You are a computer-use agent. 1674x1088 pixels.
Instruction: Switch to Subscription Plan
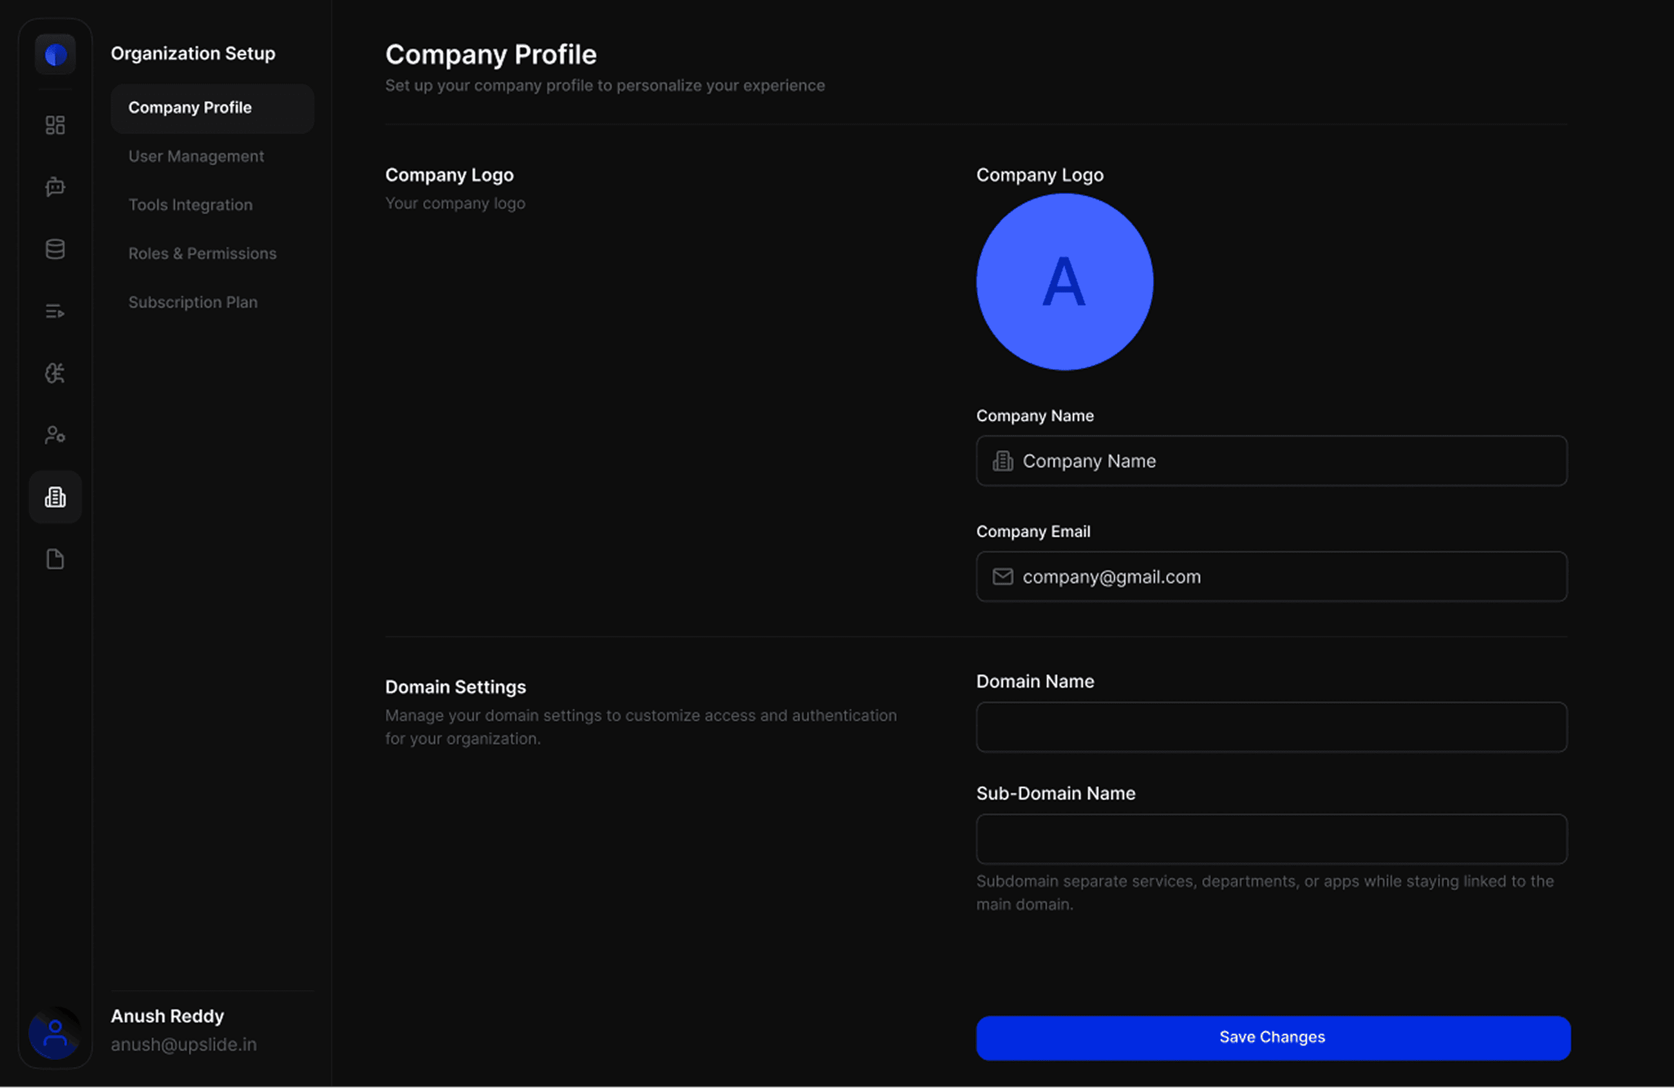[x=193, y=302]
